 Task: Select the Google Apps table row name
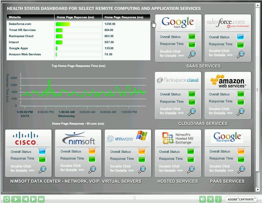(19, 48)
